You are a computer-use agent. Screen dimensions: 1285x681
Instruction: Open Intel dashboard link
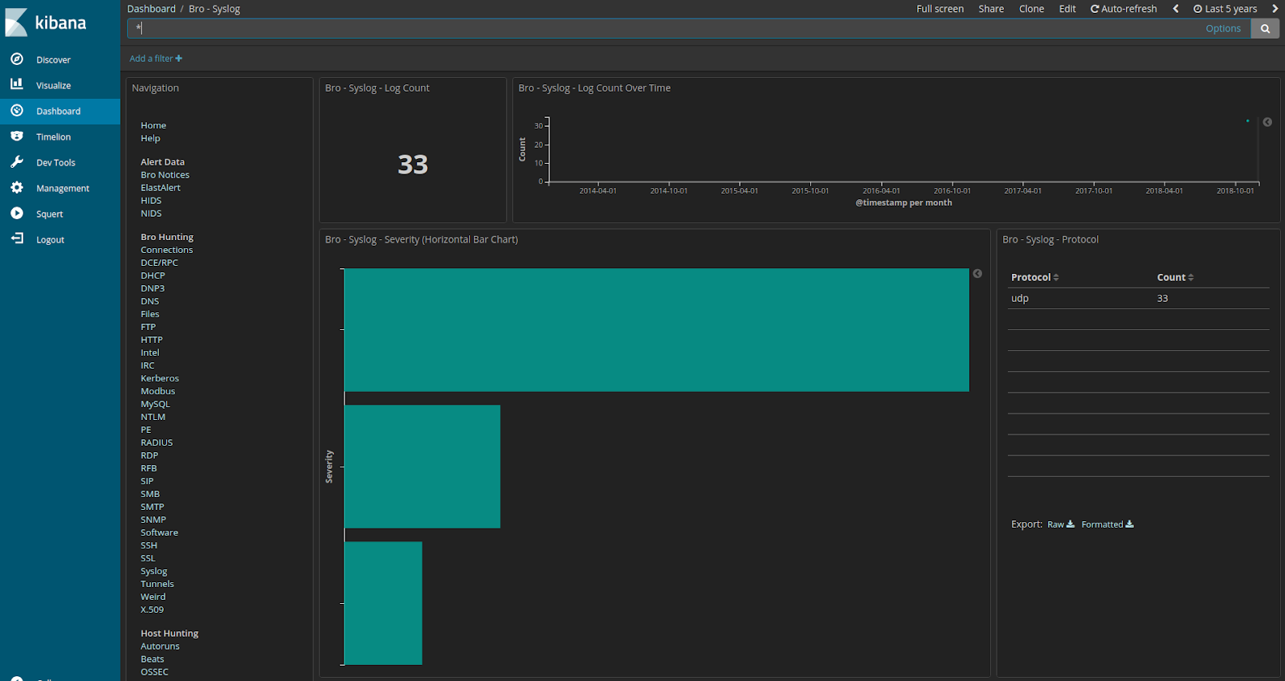click(149, 353)
